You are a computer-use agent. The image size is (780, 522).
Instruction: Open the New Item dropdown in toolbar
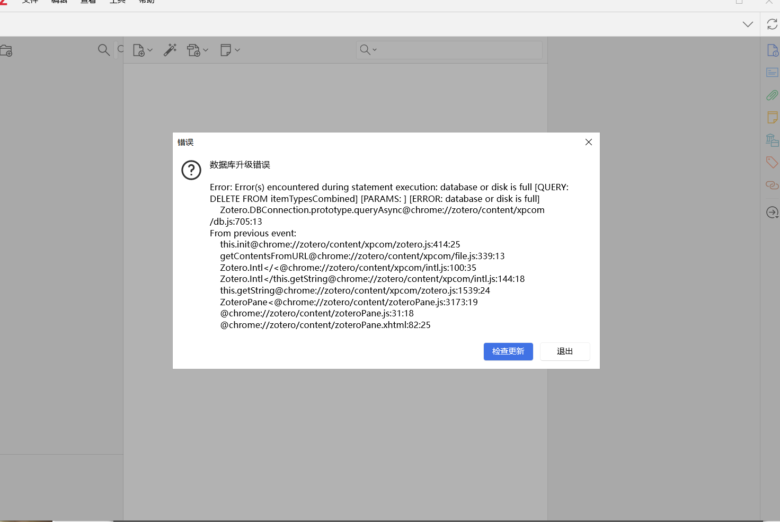coord(143,50)
